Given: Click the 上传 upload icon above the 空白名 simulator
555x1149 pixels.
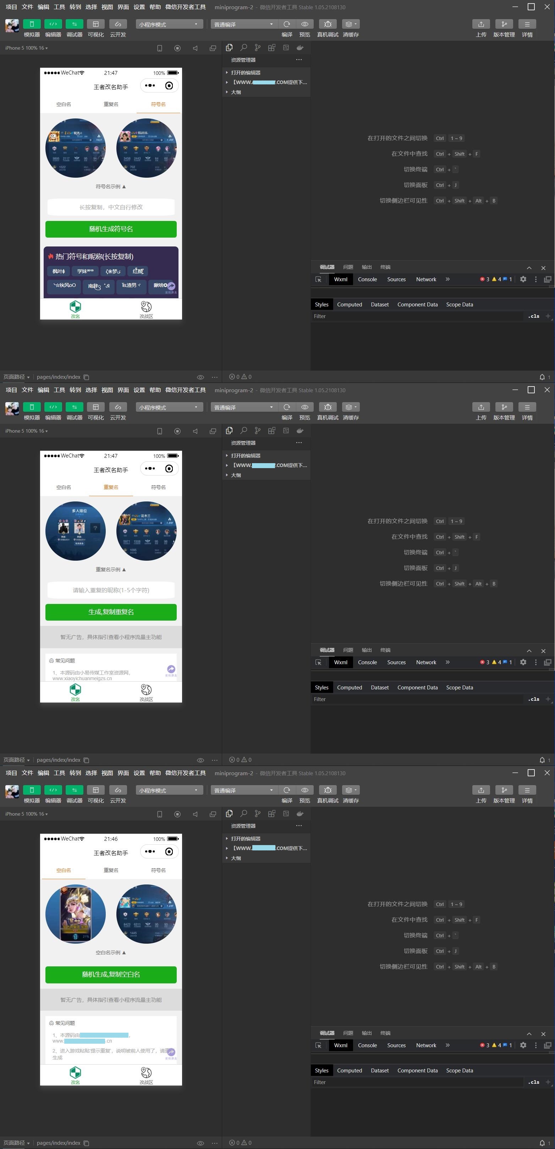Looking at the screenshot, I should pyautogui.click(x=481, y=790).
